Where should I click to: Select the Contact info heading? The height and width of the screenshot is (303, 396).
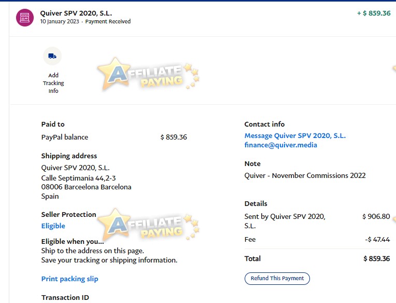tap(264, 125)
